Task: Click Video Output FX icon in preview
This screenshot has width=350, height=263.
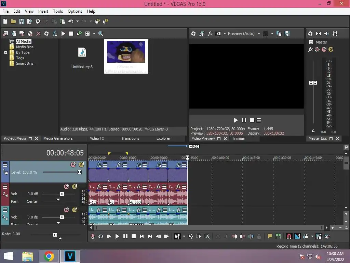Action: 210,34
